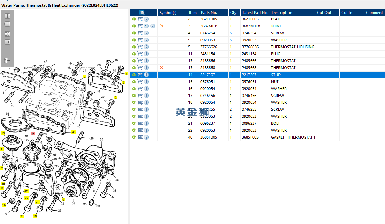Screen dimensions: 385x224
Task: Click Latest Part No. column header
Action: tap(255, 13)
